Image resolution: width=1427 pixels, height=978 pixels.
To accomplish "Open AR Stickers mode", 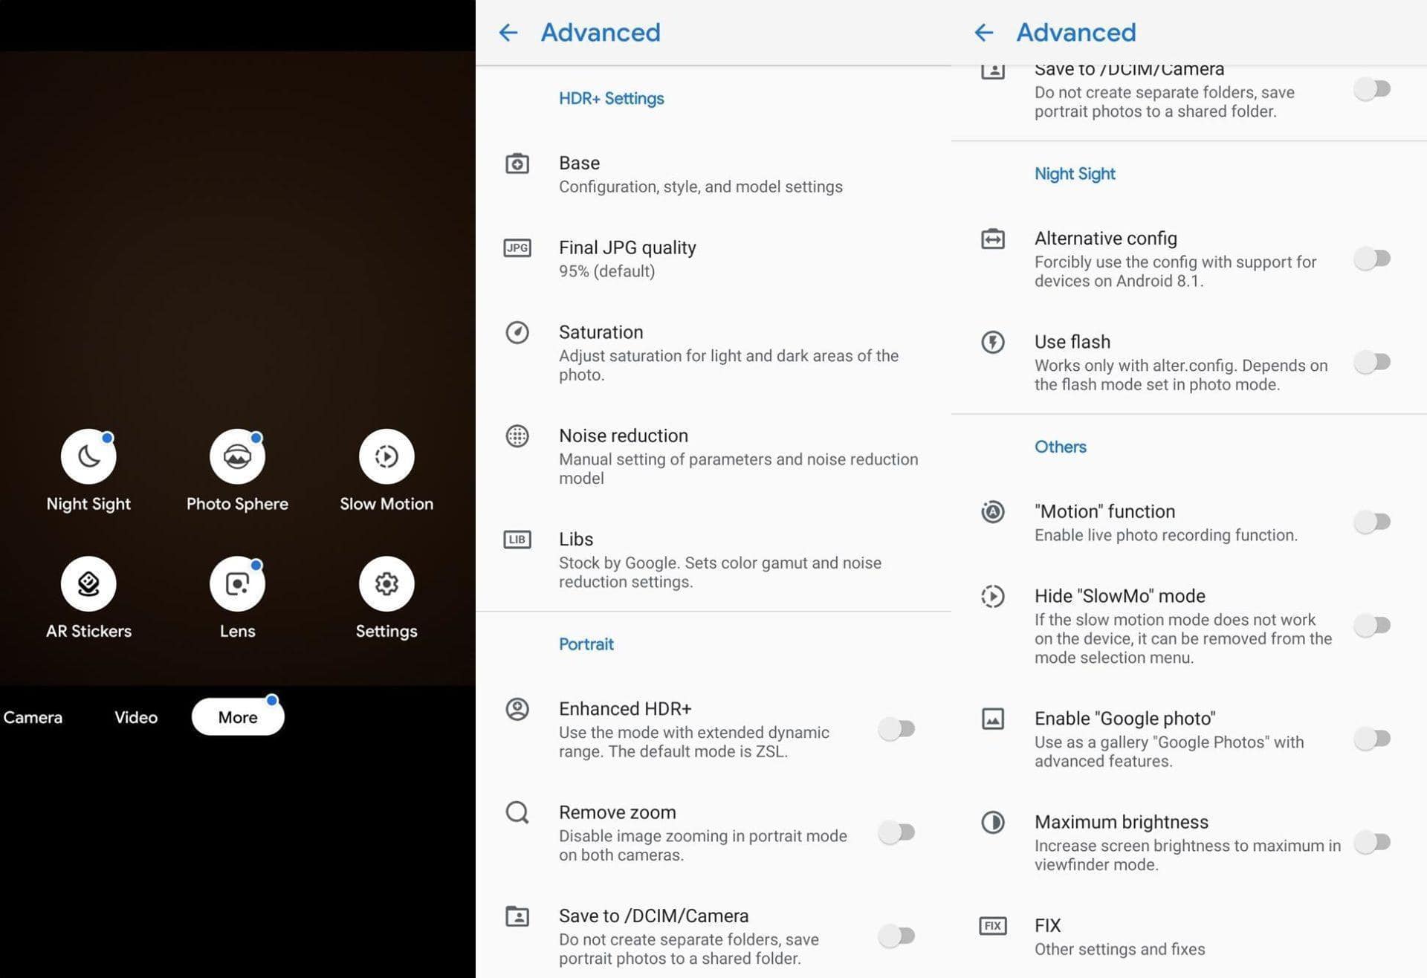I will coord(87,583).
